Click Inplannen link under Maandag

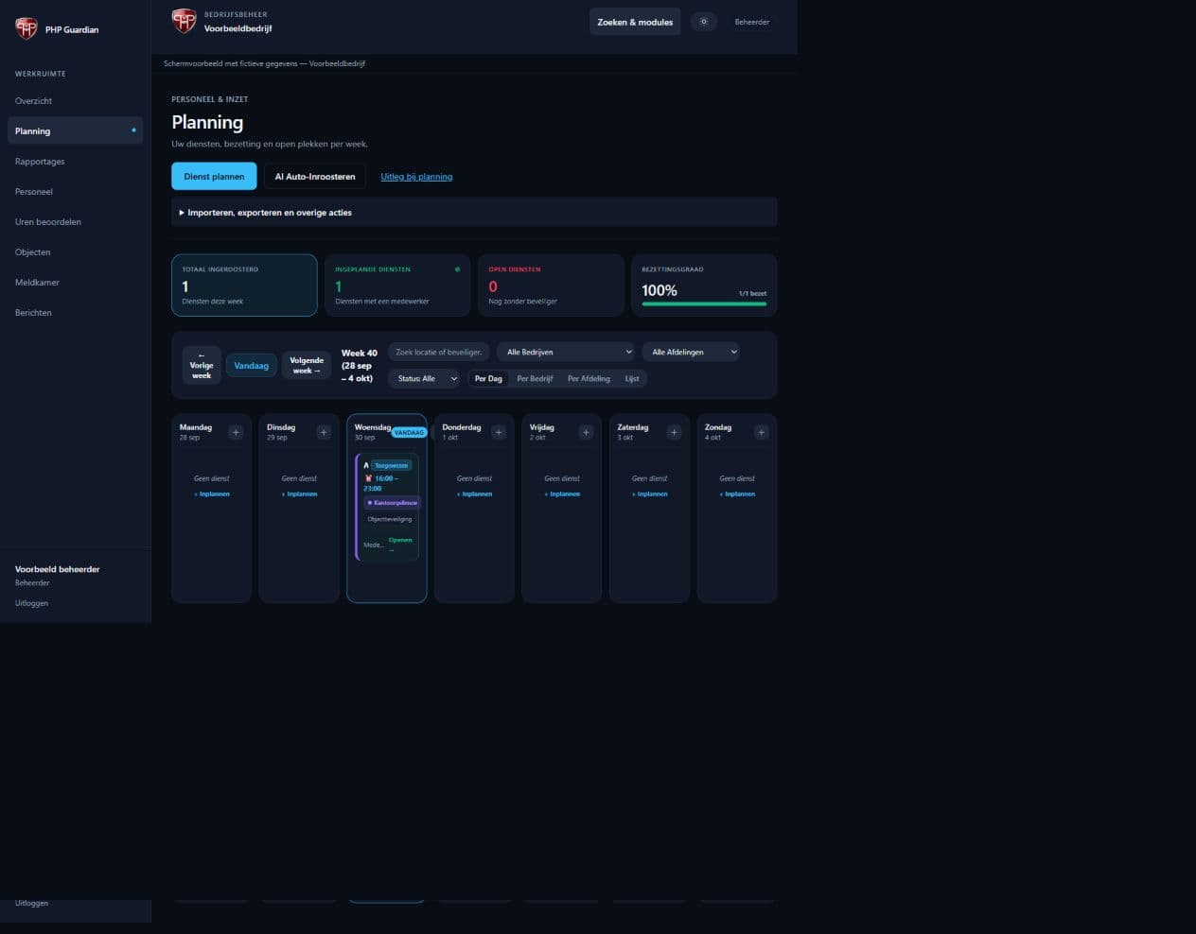(x=212, y=493)
